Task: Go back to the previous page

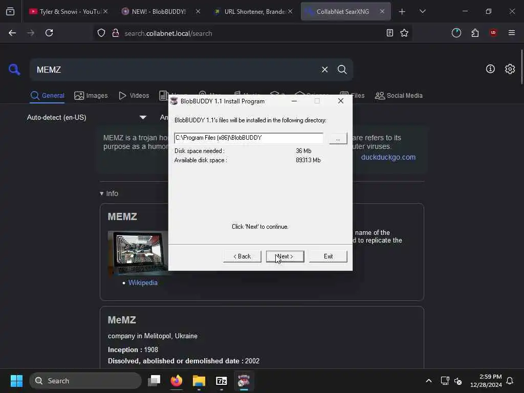Action: point(12,33)
